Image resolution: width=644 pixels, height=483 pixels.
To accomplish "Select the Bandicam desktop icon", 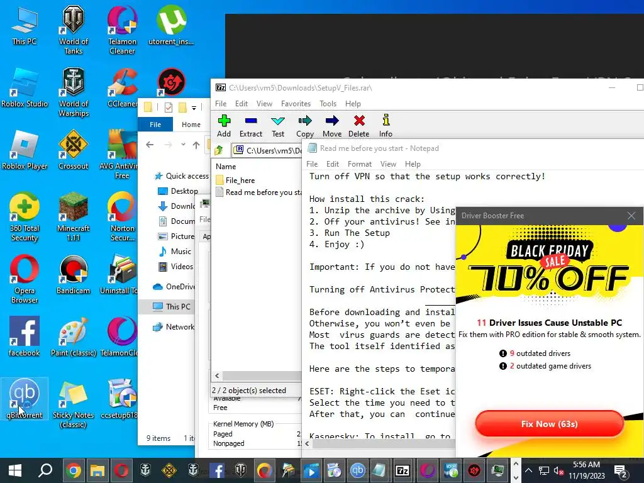I will point(73,275).
